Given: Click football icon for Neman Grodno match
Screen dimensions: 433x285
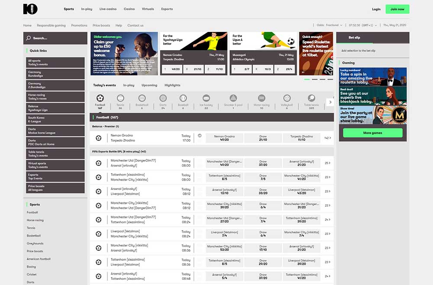Looking at the screenshot, I should point(99,138).
